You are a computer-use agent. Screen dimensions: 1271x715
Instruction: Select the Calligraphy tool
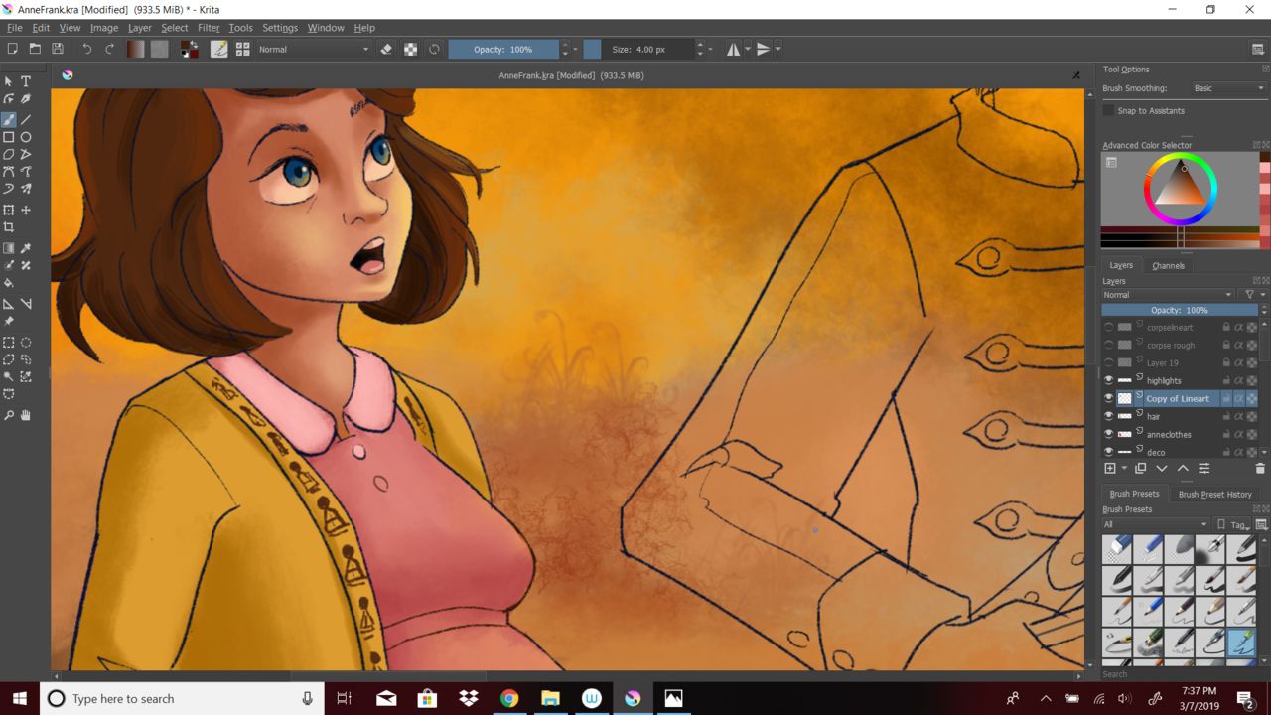(x=26, y=99)
